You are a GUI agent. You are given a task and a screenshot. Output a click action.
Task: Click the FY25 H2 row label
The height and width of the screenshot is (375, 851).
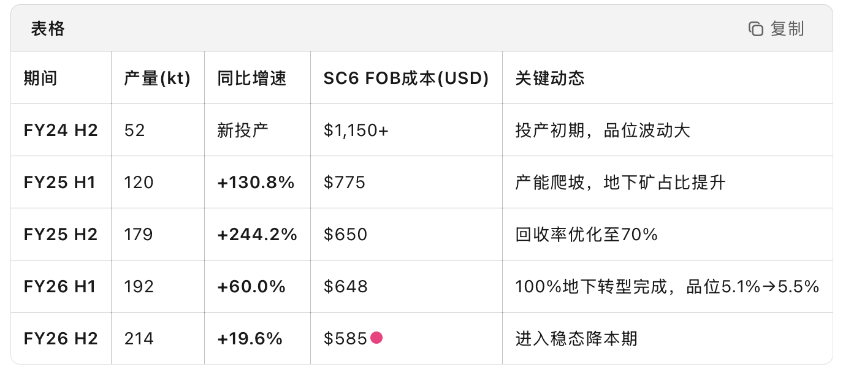pyautogui.click(x=61, y=235)
